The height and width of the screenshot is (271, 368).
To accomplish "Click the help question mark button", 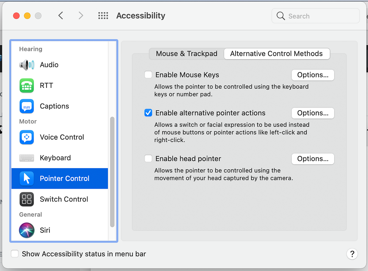I will coord(352,254).
